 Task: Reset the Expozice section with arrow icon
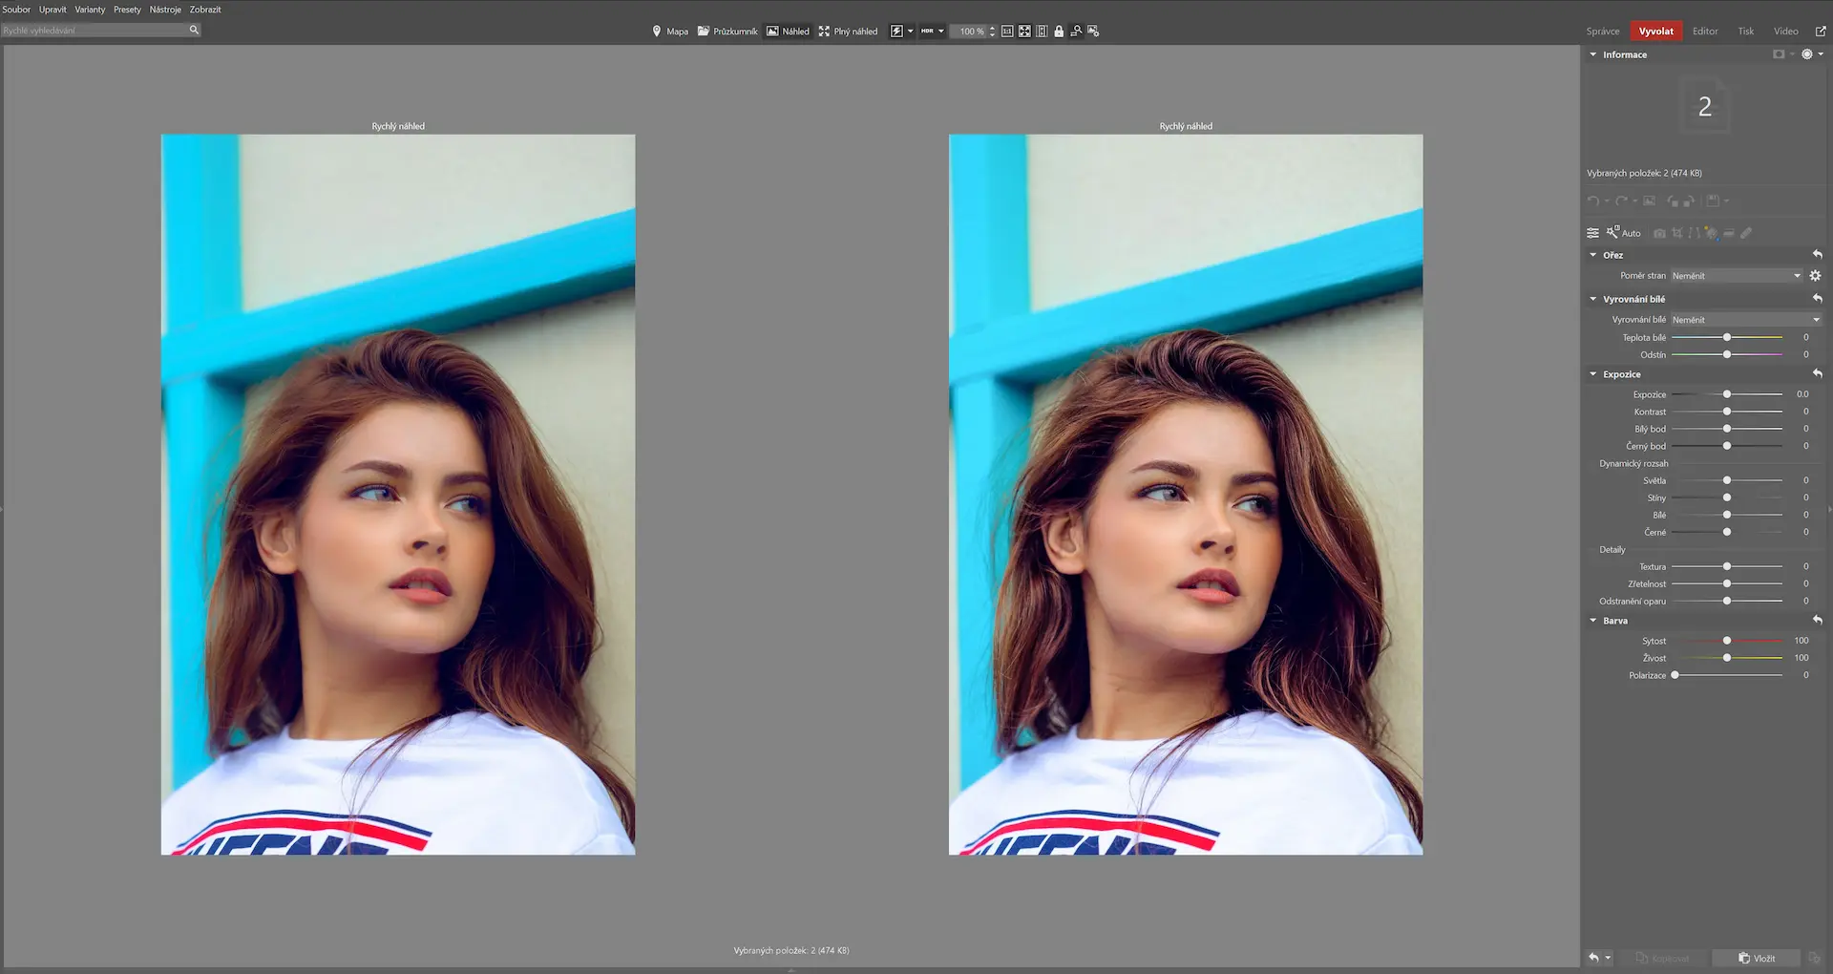tap(1817, 374)
